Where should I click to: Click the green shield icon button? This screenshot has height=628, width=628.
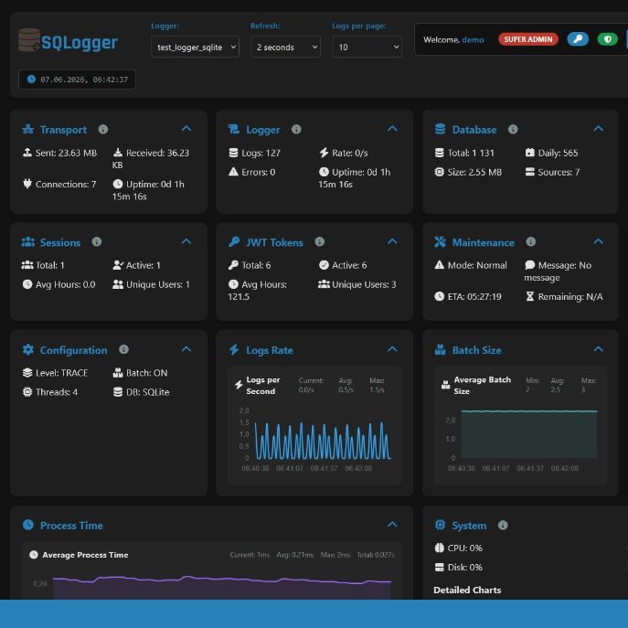point(607,39)
